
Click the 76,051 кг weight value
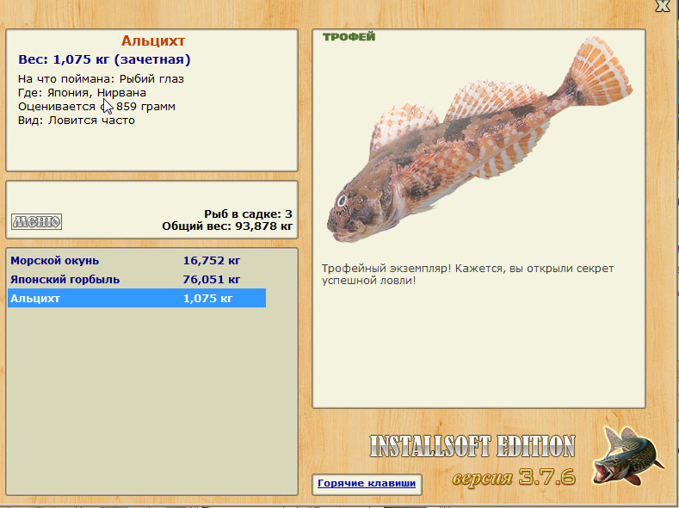(x=212, y=280)
